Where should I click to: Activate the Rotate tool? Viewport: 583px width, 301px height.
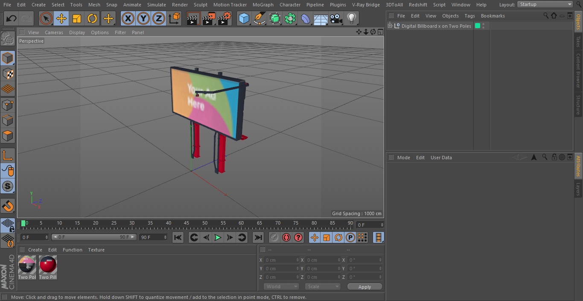(x=92, y=18)
